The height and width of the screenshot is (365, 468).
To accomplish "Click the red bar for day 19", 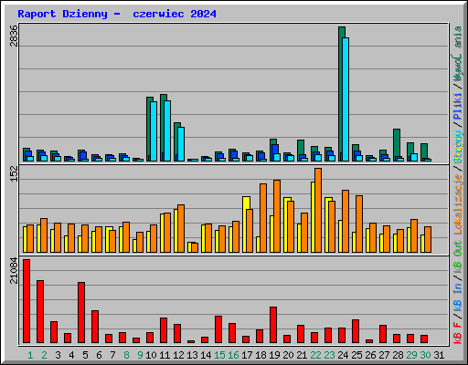I will (x=273, y=325).
